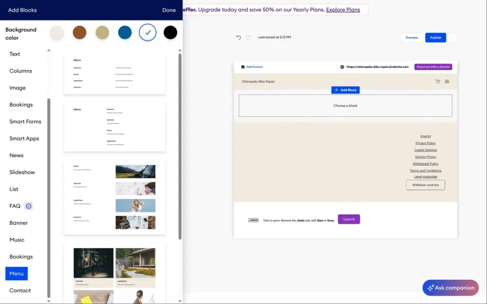Pick the blue background color swatch
Viewport: 487px width, 304px height.
point(125,33)
